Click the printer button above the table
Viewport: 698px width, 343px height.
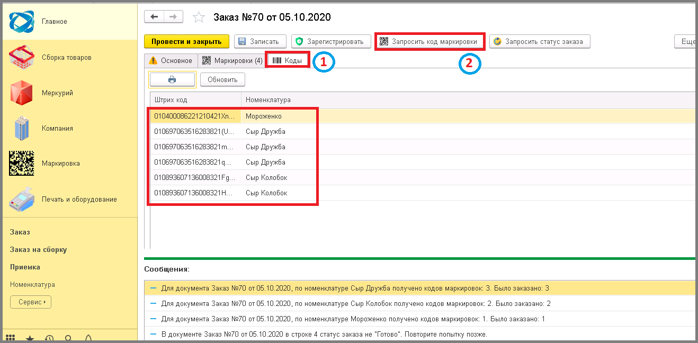(172, 79)
